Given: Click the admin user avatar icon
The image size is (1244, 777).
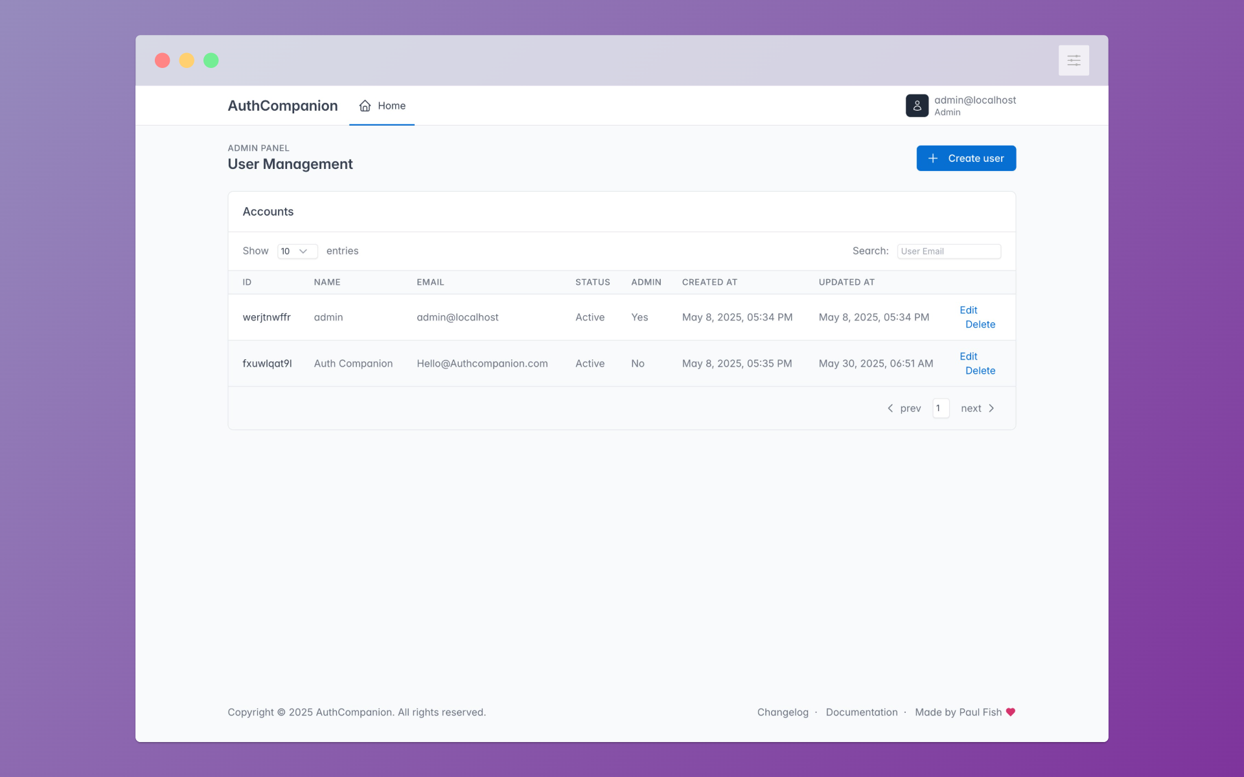Looking at the screenshot, I should tap(917, 106).
